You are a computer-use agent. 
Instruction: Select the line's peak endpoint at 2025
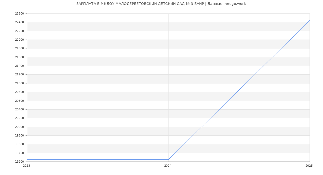click(309, 20)
